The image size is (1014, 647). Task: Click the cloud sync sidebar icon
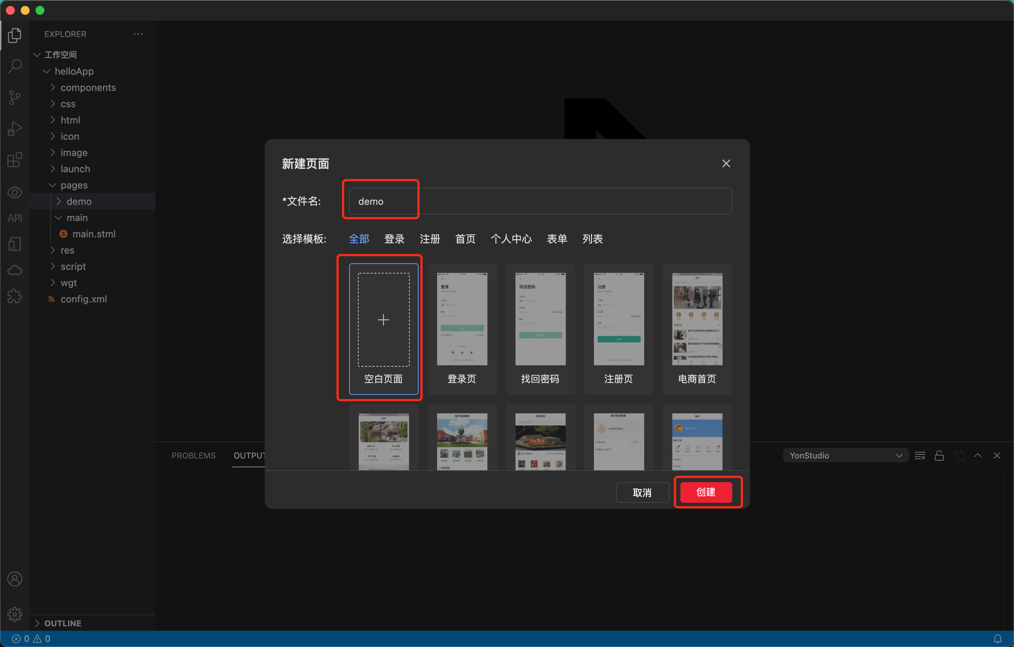[x=15, y=270]
